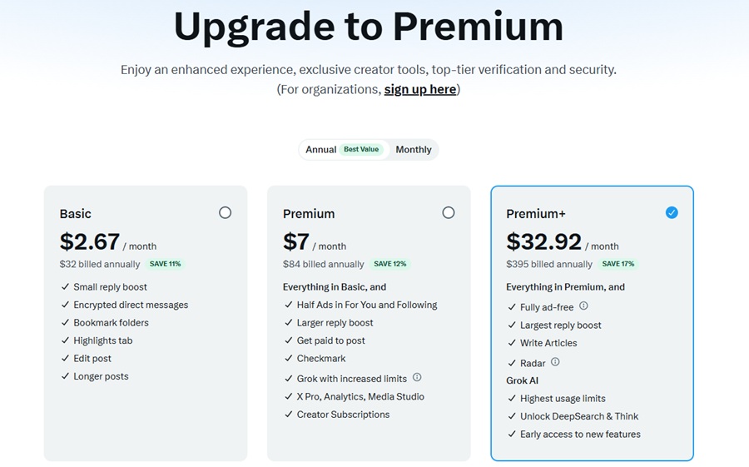
Task: Click the info icon next to Fully ad-free
Action: 583,306
